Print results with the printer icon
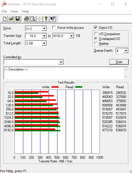The width and height of the screenshot is (132, 173). point(26,19)
